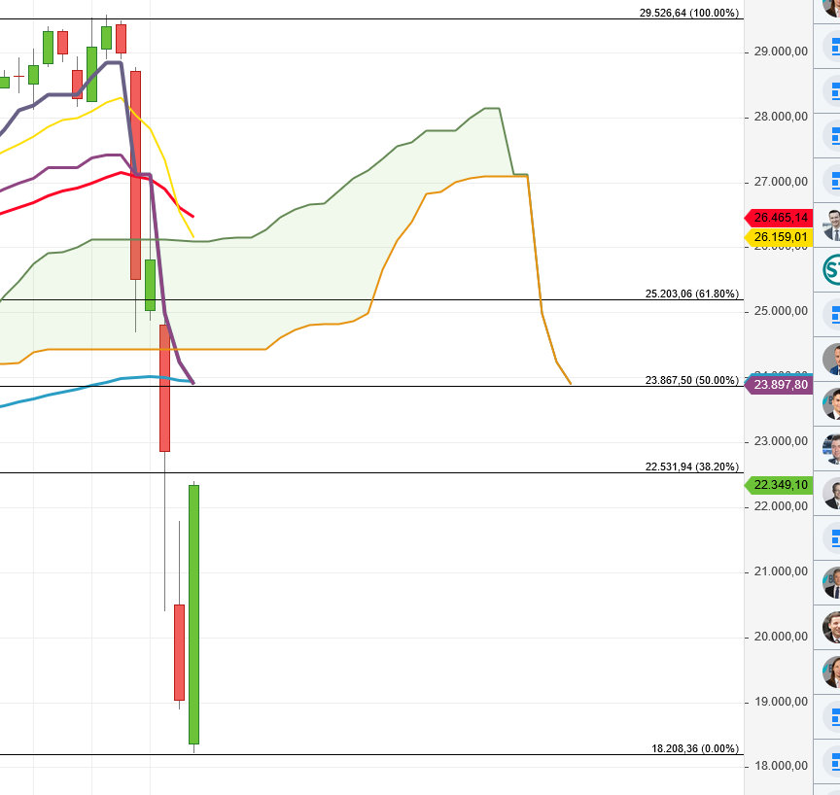Click the 21.000,00 axis label
The image size is (840, 795).
click(781, 571)
